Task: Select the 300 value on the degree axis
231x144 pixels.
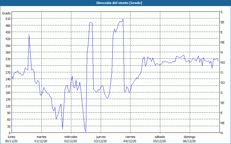Action: (x=8, y=66)
